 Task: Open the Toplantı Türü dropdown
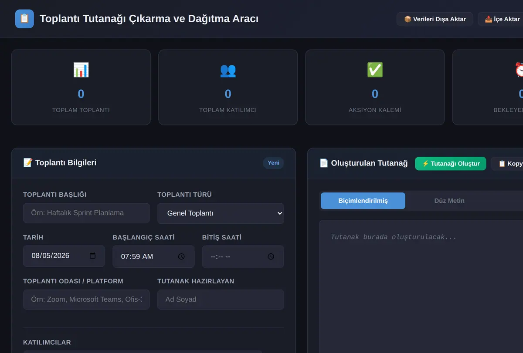pyautogui.click(x=221, y=213)
